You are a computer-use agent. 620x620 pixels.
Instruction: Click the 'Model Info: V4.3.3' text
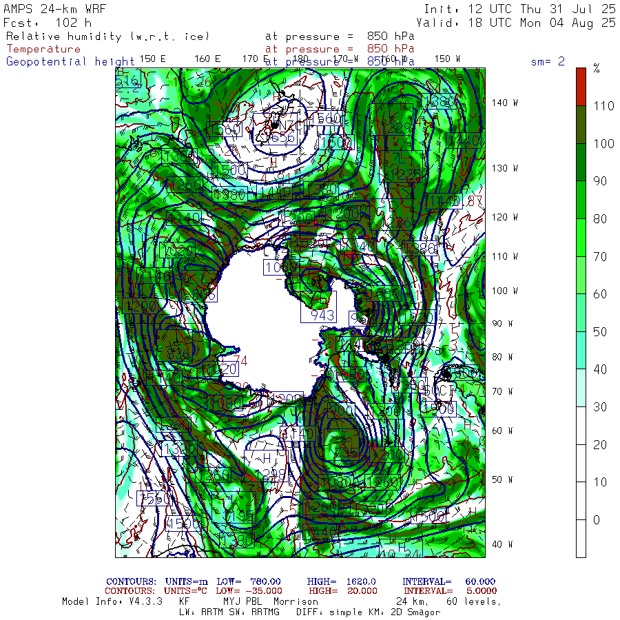tap(112, 601)
